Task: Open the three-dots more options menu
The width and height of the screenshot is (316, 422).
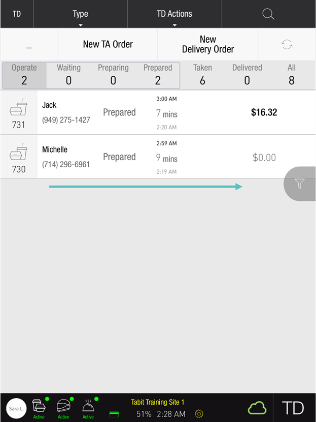Action: [x=29, y=45]
